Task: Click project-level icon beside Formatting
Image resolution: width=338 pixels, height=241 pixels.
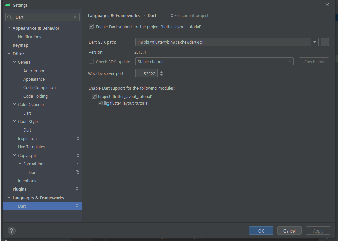Action: (x=77, y=164)
